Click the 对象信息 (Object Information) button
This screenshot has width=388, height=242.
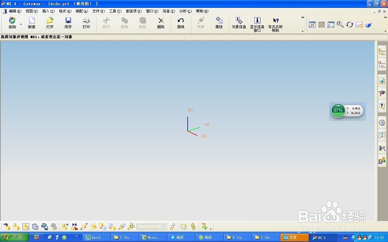click(239, 23)
